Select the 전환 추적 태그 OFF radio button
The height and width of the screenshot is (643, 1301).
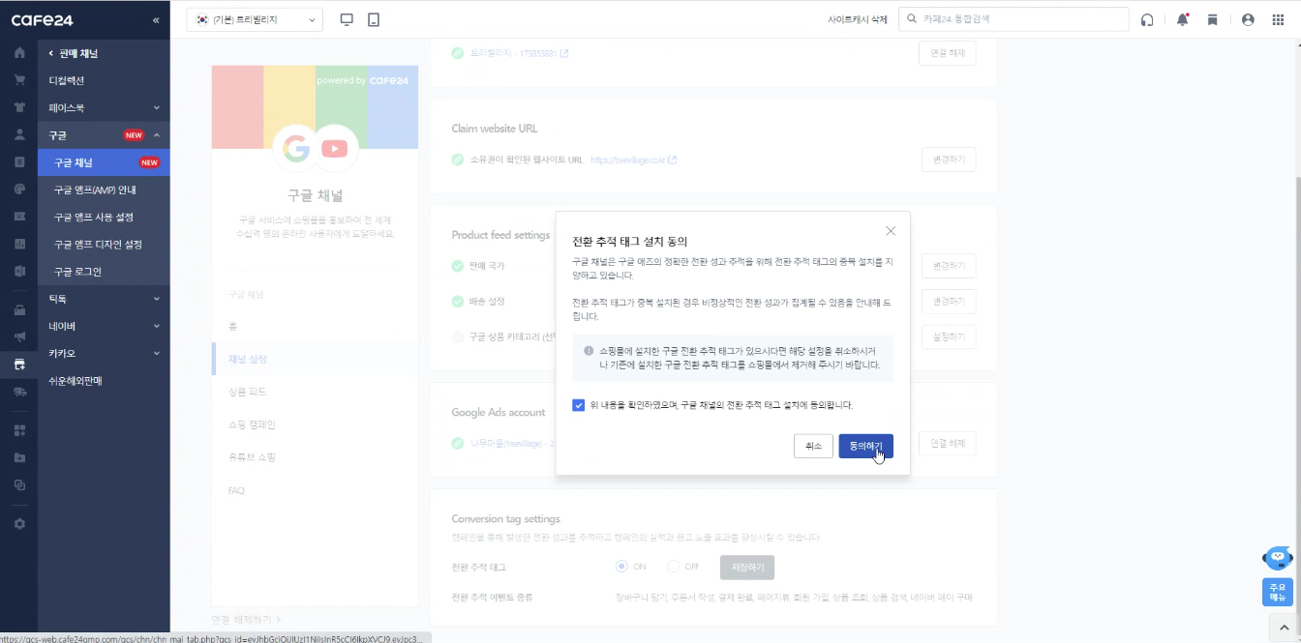tap(673, 566)
